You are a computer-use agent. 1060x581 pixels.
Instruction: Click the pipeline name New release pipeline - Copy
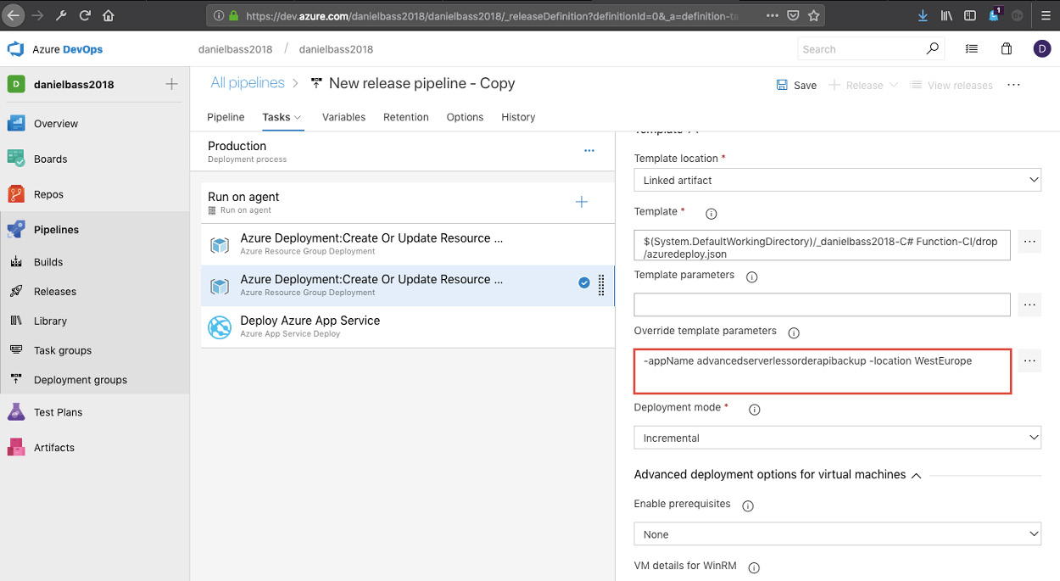coord(421,83)
